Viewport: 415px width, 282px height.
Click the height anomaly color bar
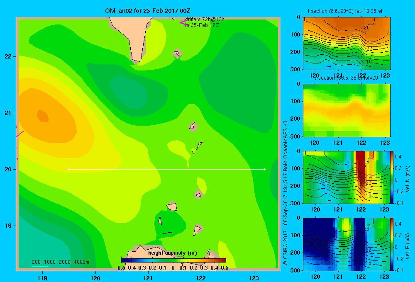click(173, 260)
